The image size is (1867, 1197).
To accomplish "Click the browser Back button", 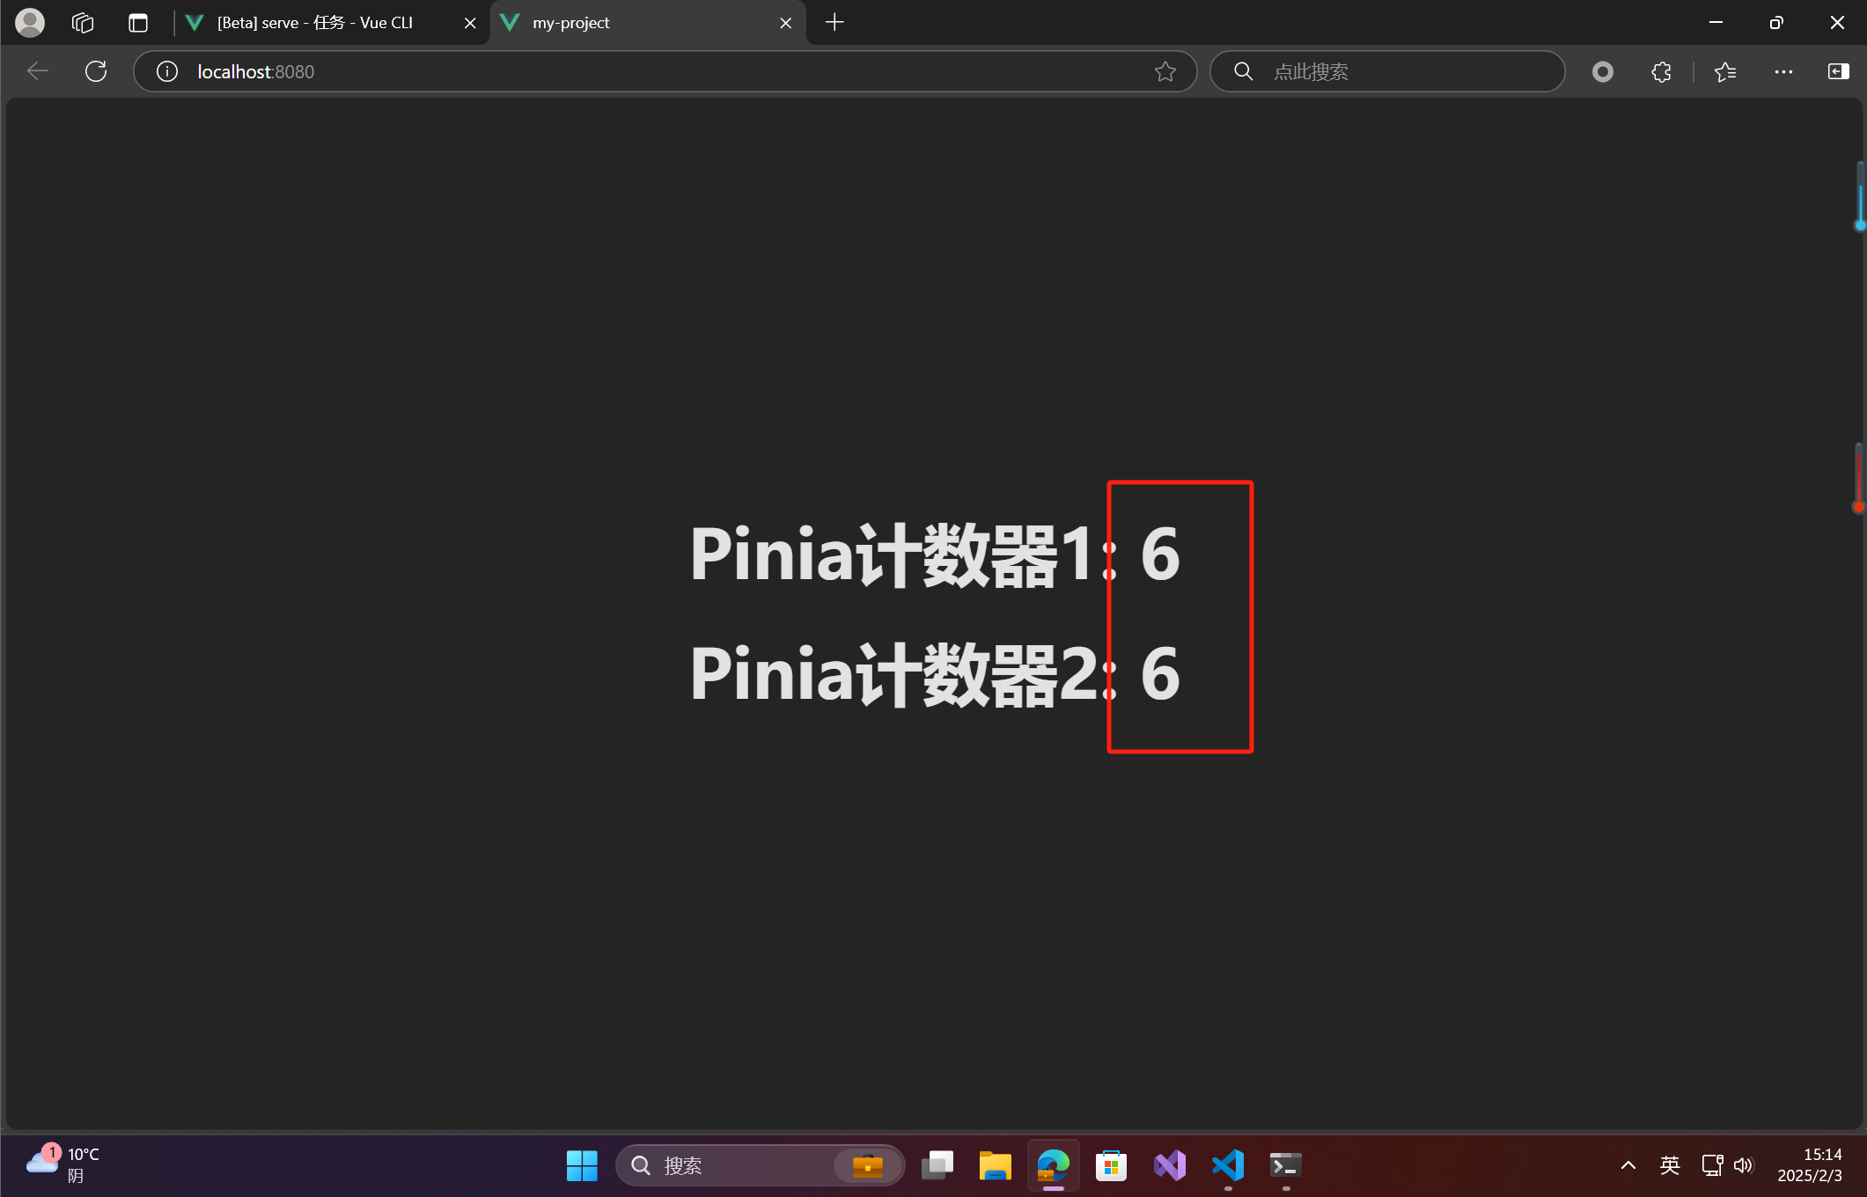I will 37,71.
